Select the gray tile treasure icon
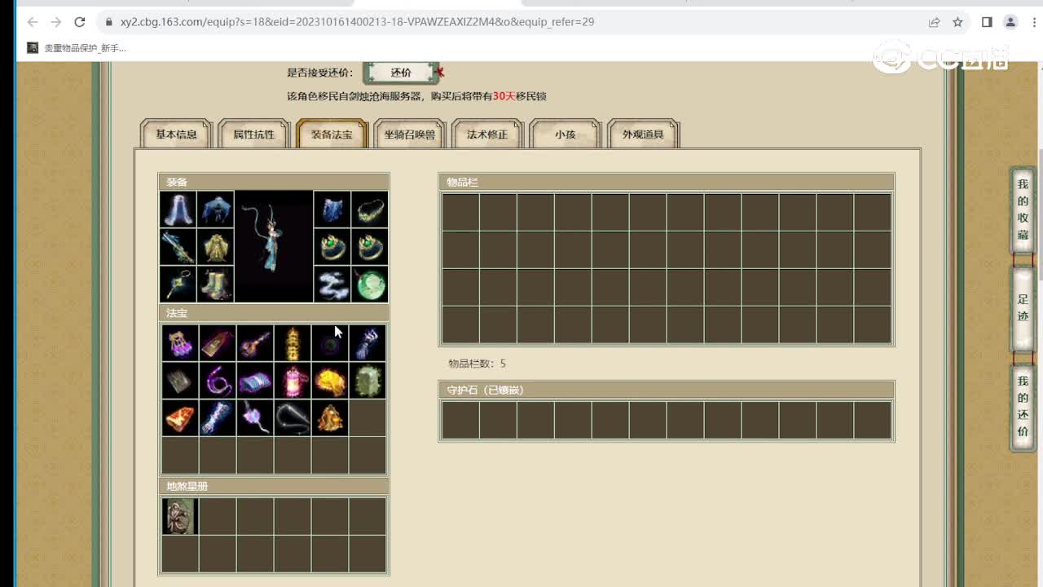The image size is (1043, 587). coord(180,381)
